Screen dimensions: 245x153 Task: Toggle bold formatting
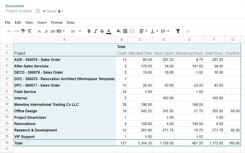[89, 31]
